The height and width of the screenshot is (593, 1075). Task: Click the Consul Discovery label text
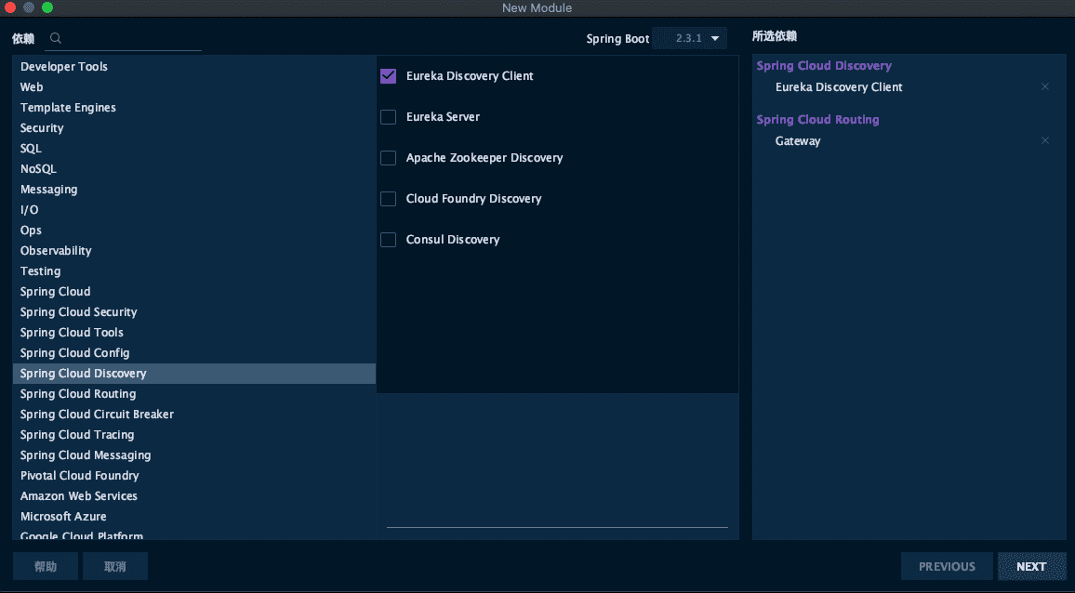click(x=453, y=240)
